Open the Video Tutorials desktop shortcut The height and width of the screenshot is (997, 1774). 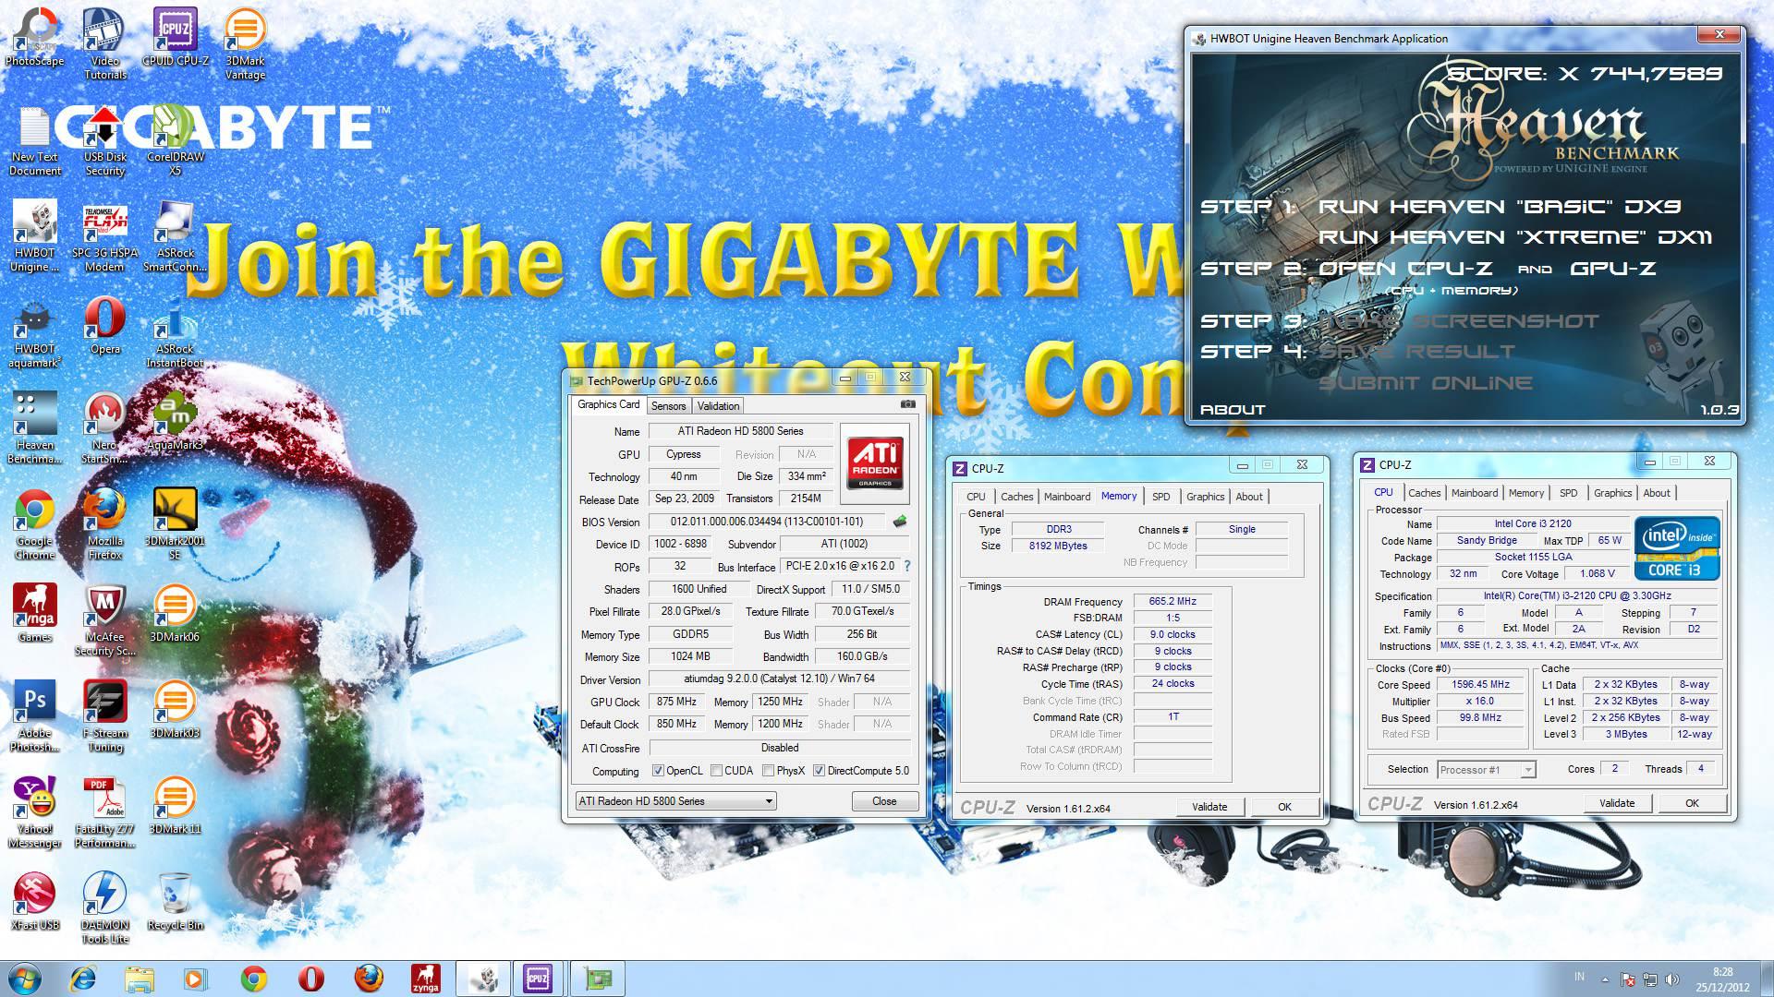point(105,45)
